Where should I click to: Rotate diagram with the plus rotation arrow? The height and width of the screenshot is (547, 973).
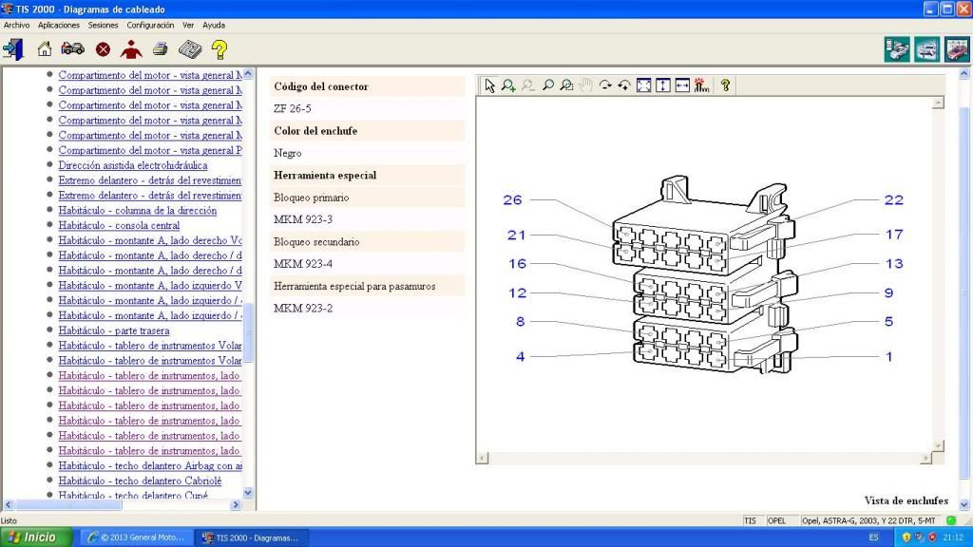[624, 85]
